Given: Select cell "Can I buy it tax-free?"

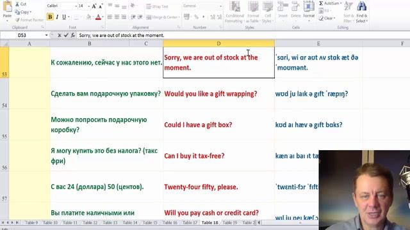Looking at the screenshot, I should click(x=219, y=156).
